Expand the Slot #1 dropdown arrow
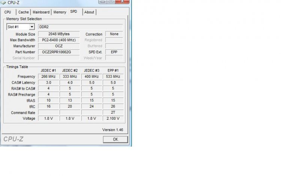281x176 pixels. pyautogui.click(x=32, y=27)
